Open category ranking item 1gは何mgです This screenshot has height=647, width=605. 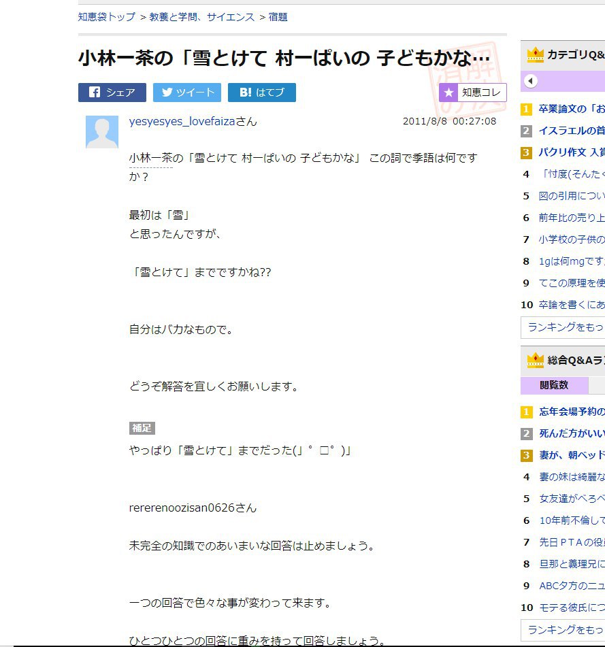[x=572, y=261]
